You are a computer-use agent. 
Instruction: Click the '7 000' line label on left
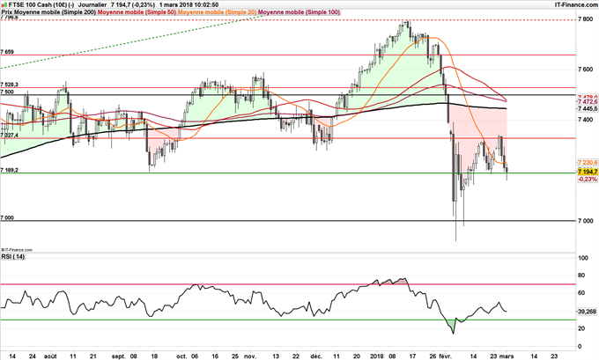click(7, 217)
